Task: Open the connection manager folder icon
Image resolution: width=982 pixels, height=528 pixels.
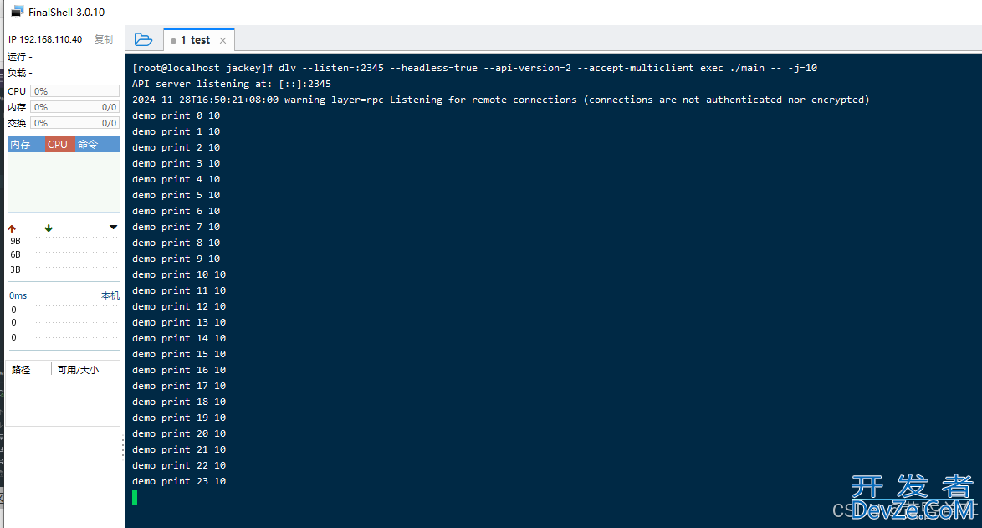Action: [x=143, y=39]
